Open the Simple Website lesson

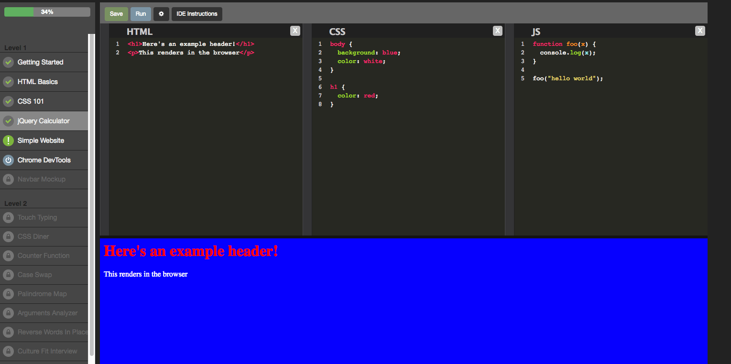click(x=44, y=140)
